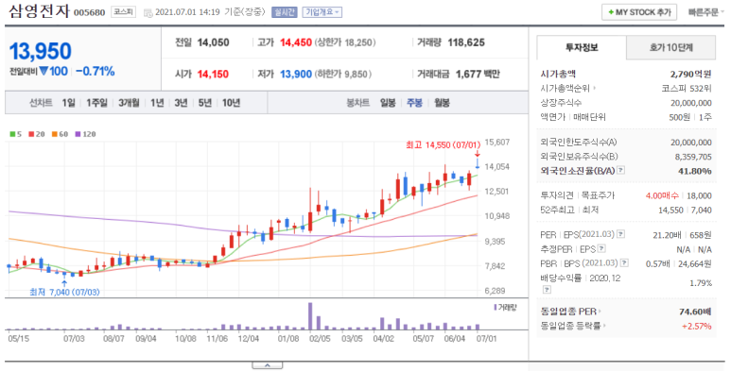The height and width of the screenshot is (371, 731).
Task: Click the 고가 value 14,450
Action: point(296,42)
